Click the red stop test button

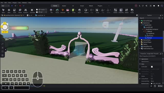[20, 6]
